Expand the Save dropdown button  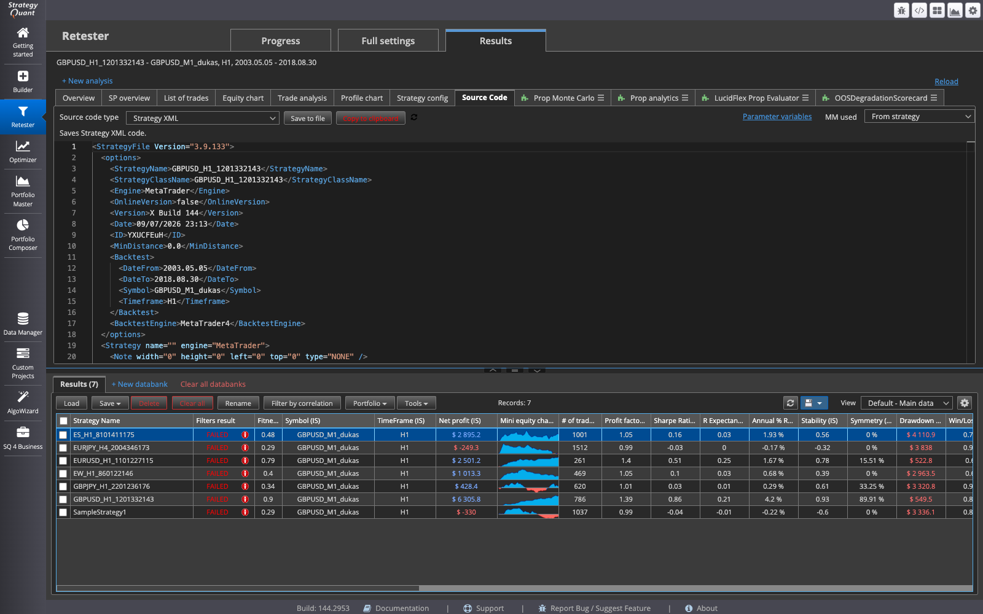(x=110, y=403)
